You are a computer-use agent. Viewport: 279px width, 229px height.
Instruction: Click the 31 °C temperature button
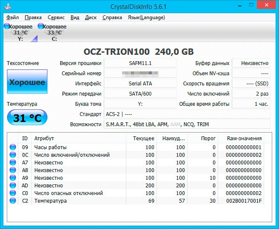point(27,117)
